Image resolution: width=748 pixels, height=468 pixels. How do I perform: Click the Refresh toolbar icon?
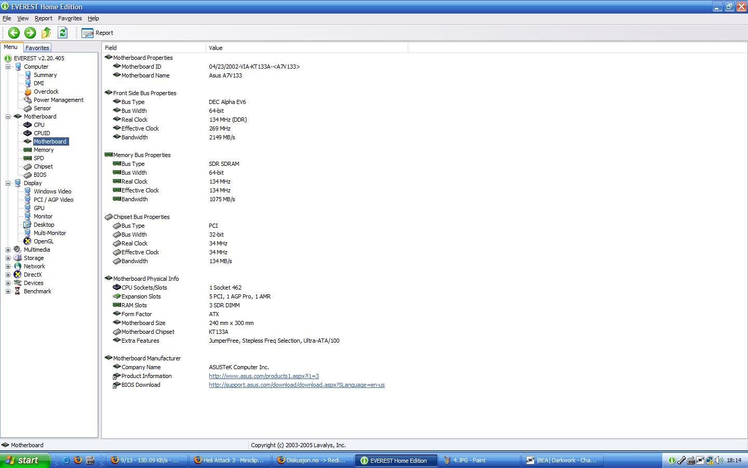(62, 33)
